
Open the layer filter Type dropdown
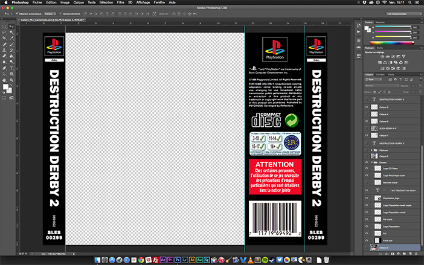coord(373,80)
